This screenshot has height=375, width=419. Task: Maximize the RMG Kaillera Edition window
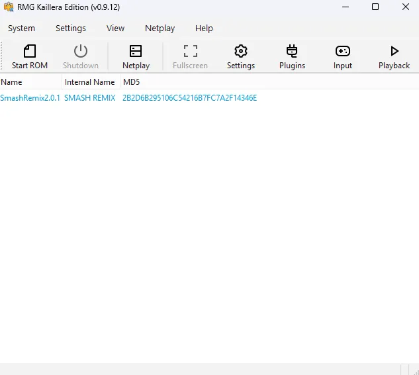tap(375, 7)
